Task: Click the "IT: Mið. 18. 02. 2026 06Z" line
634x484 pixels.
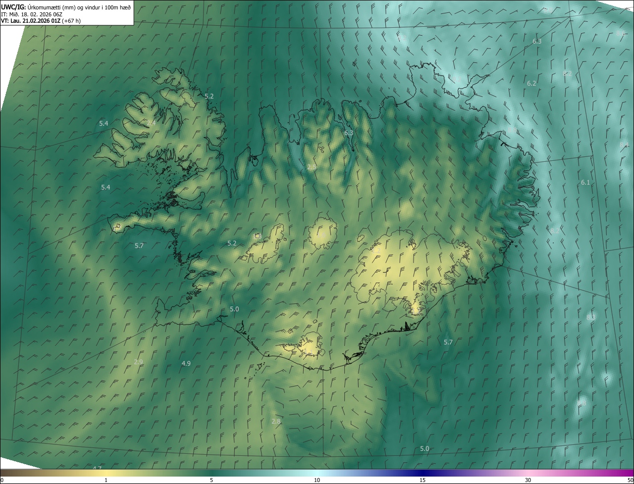Action: (x=32, y=14)
